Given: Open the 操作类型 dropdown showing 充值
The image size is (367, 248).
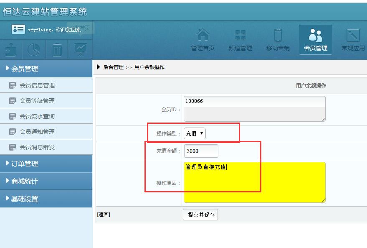Looking at the screenshot, I should [x=195, y=133].
